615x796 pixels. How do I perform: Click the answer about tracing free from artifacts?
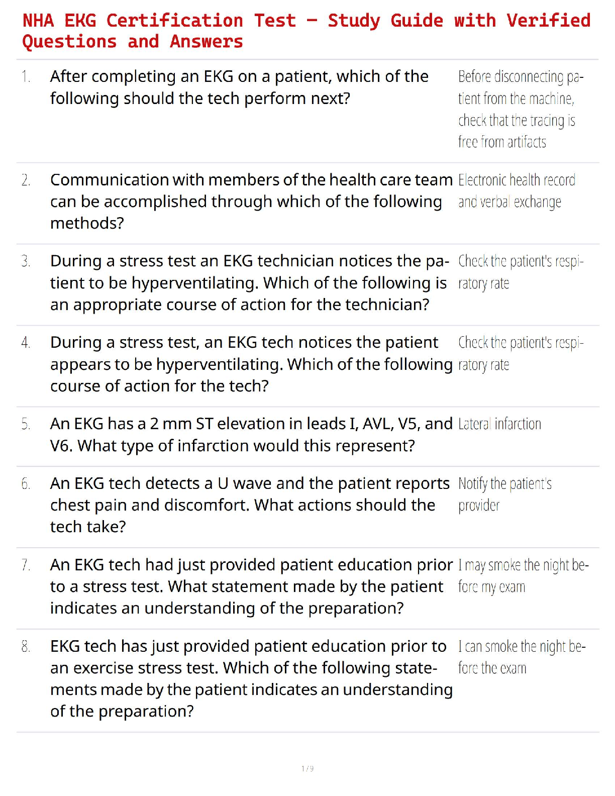(521, 109)
